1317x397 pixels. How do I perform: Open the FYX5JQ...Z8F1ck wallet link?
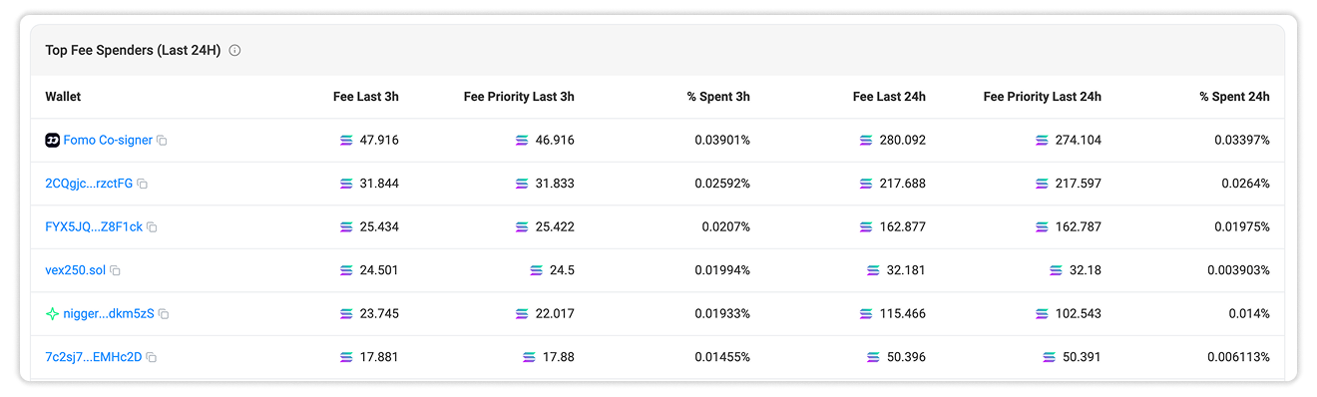click(94, 227)
